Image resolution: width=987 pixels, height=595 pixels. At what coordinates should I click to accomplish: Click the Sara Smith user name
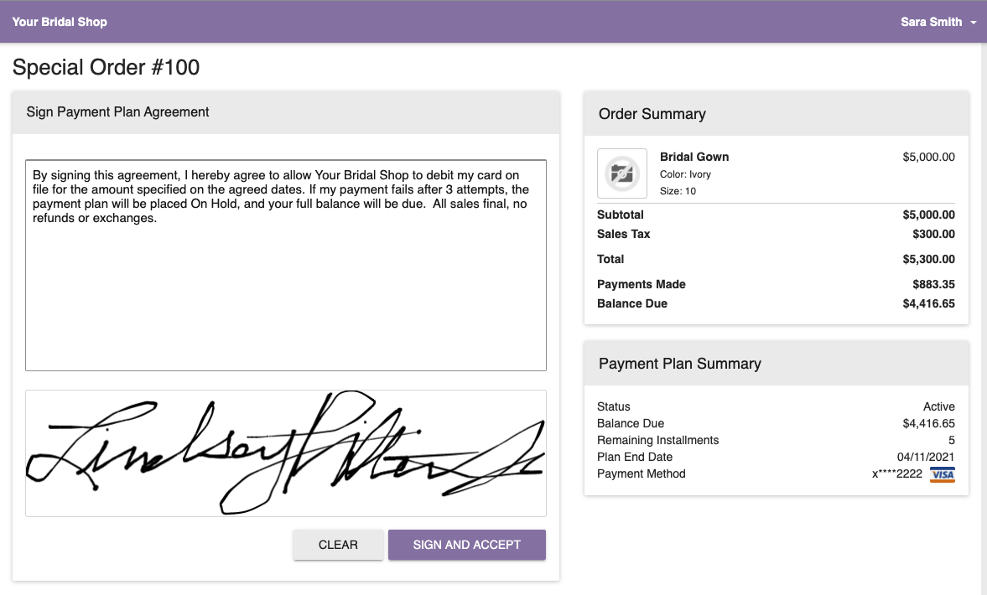pos(931,22)
